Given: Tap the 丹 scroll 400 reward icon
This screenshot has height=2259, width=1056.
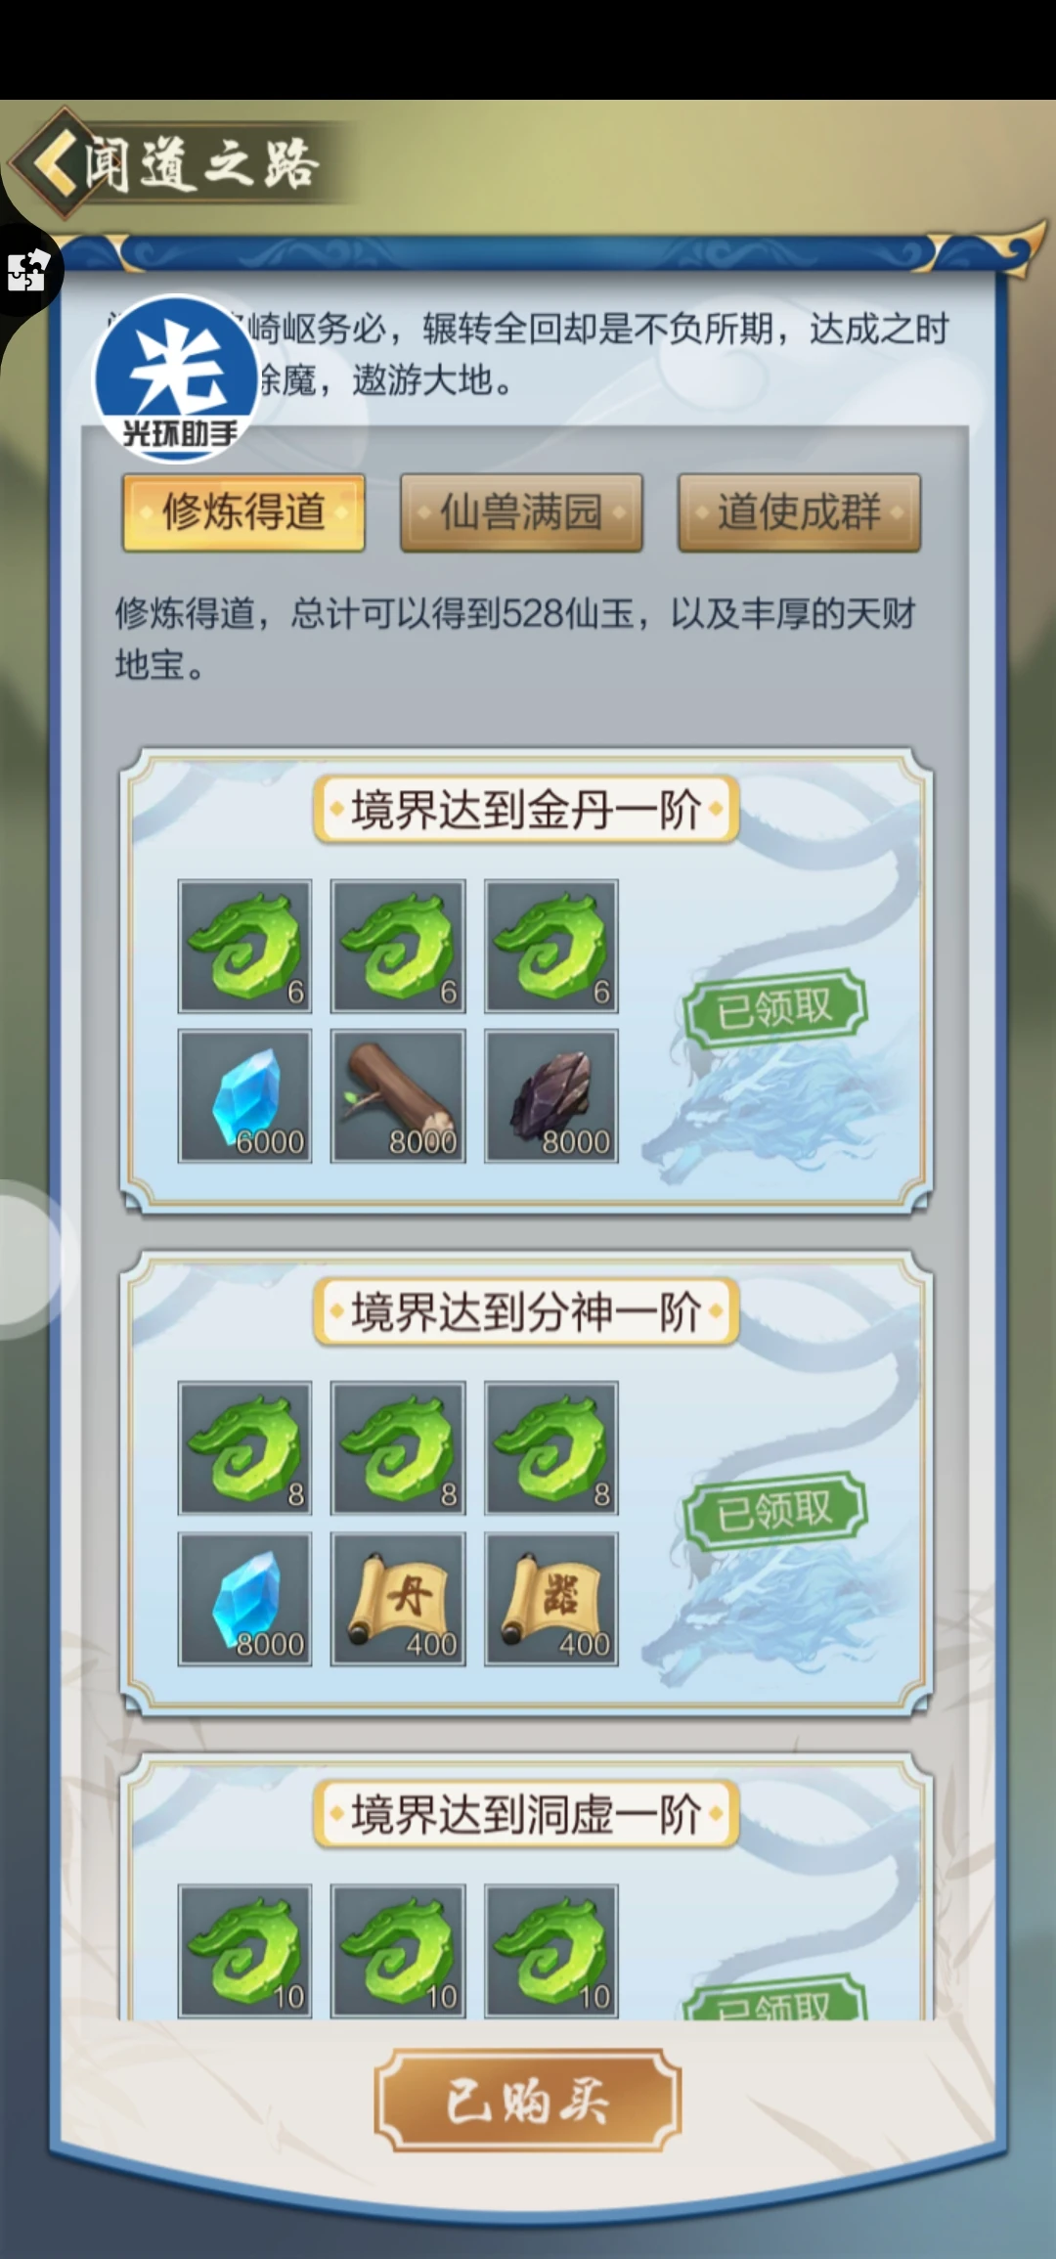Looking at the screenshot, I should (x=398, y=1599).
